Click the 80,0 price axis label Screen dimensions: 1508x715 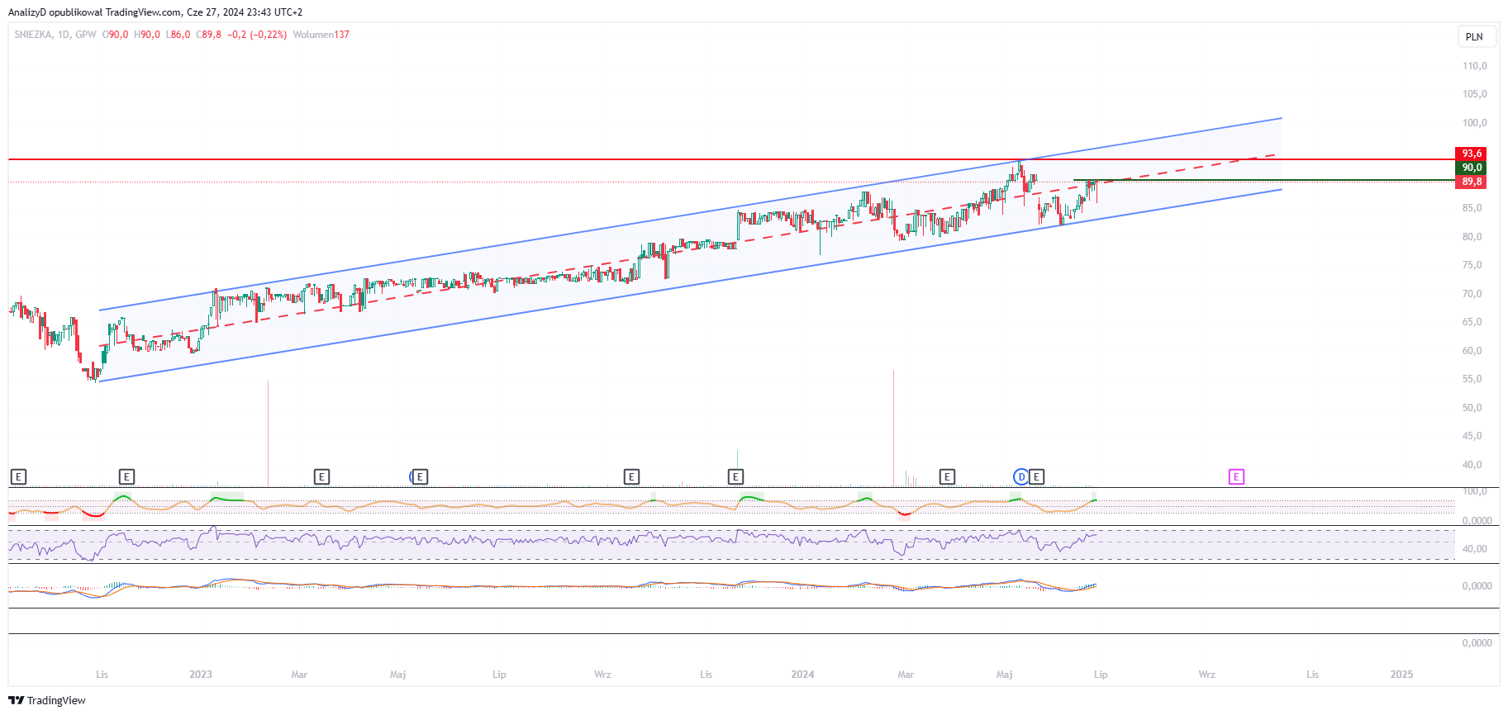tap(1472, 237)
